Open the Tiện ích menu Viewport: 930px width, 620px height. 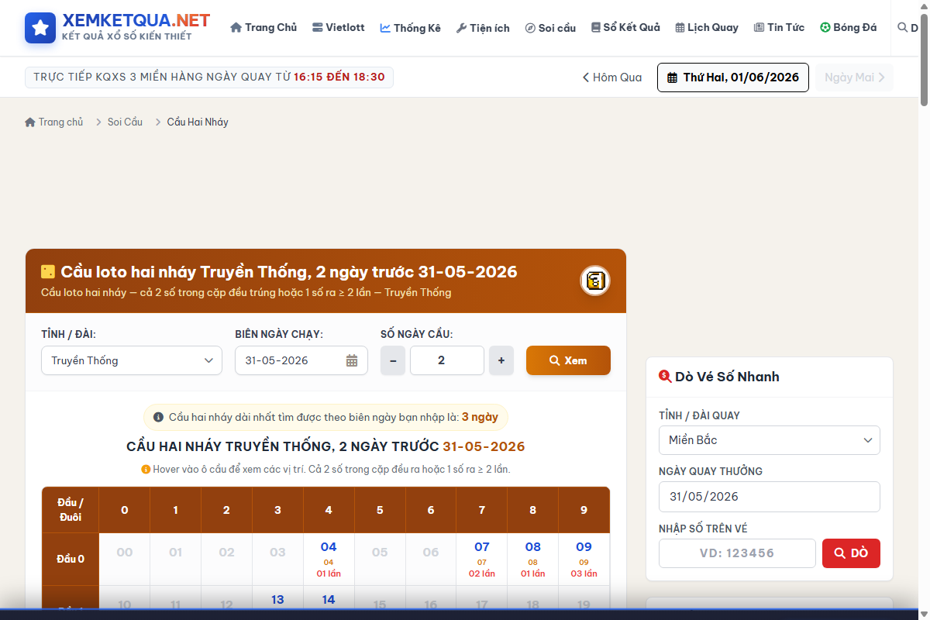click(483, 28)
